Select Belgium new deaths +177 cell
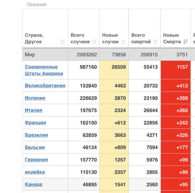This screenshot has width=195, height=193. [175, 147]
